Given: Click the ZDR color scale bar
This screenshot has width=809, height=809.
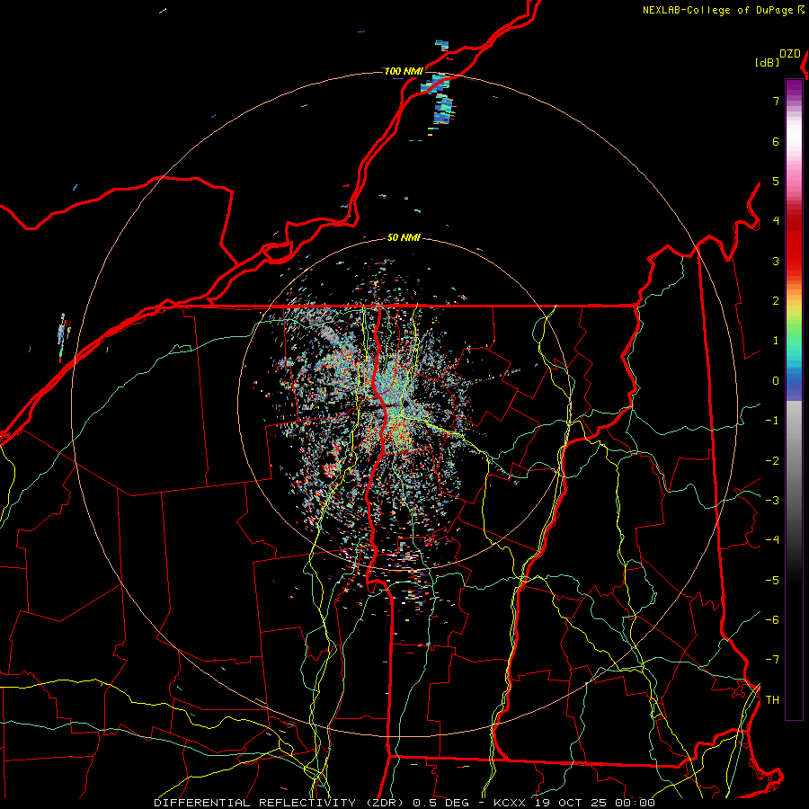Looking at the screenshot, I should pyautogui.click(x=794, y=399).
